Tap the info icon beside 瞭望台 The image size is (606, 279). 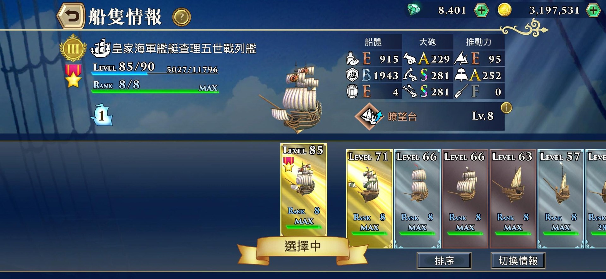506,108
